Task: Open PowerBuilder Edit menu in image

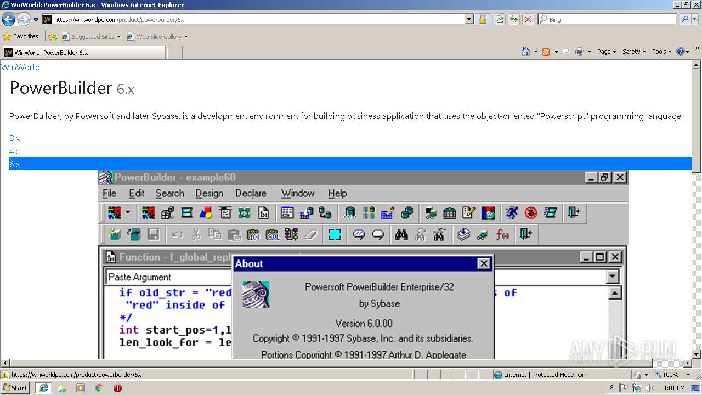Action: 137,193
